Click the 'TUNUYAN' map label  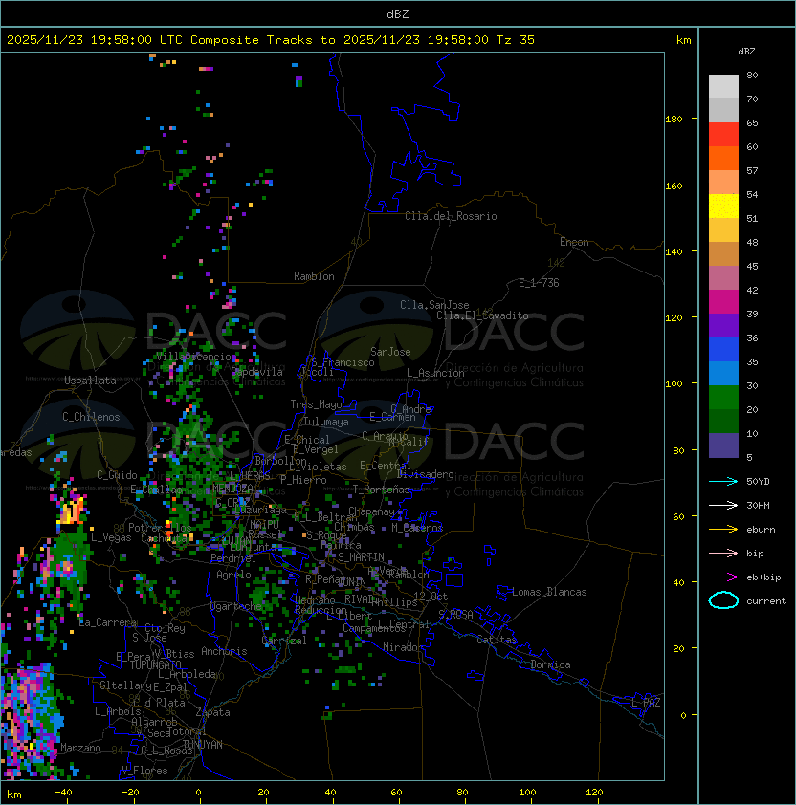coord(203,745)
